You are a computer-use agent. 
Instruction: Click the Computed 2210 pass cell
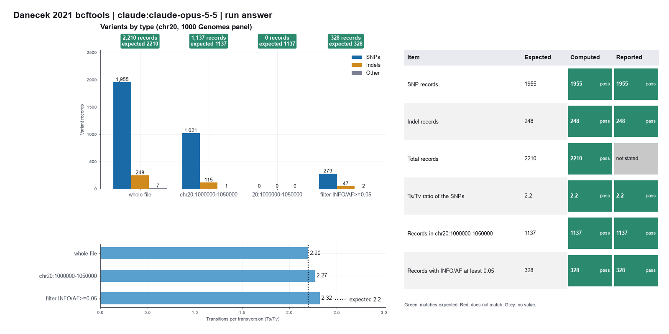pos(590,159)
